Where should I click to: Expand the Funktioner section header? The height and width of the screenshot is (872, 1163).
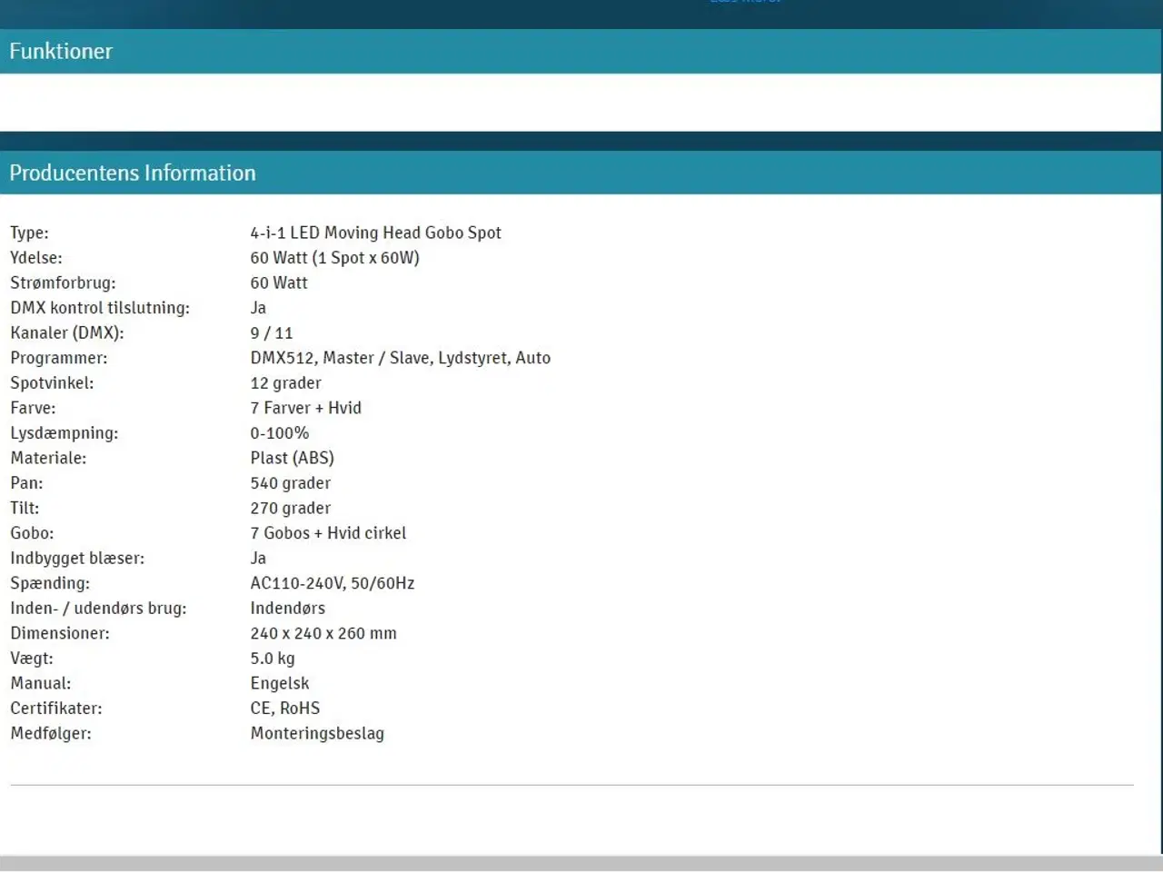581,51
